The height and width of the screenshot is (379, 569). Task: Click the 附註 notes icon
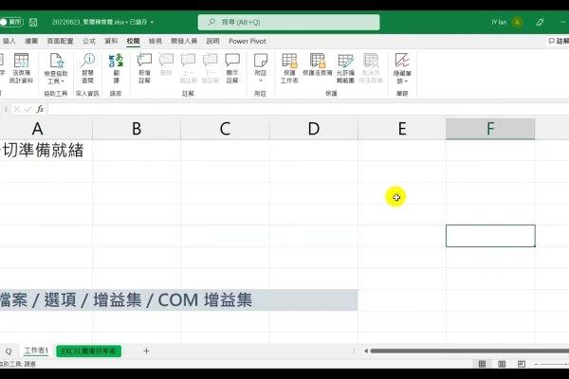point(261,61)
